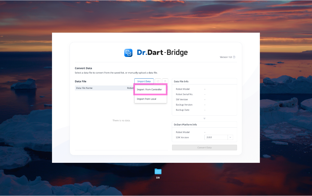
Task: Open the help icon beside Version 1.0
Action: (234, 57)
